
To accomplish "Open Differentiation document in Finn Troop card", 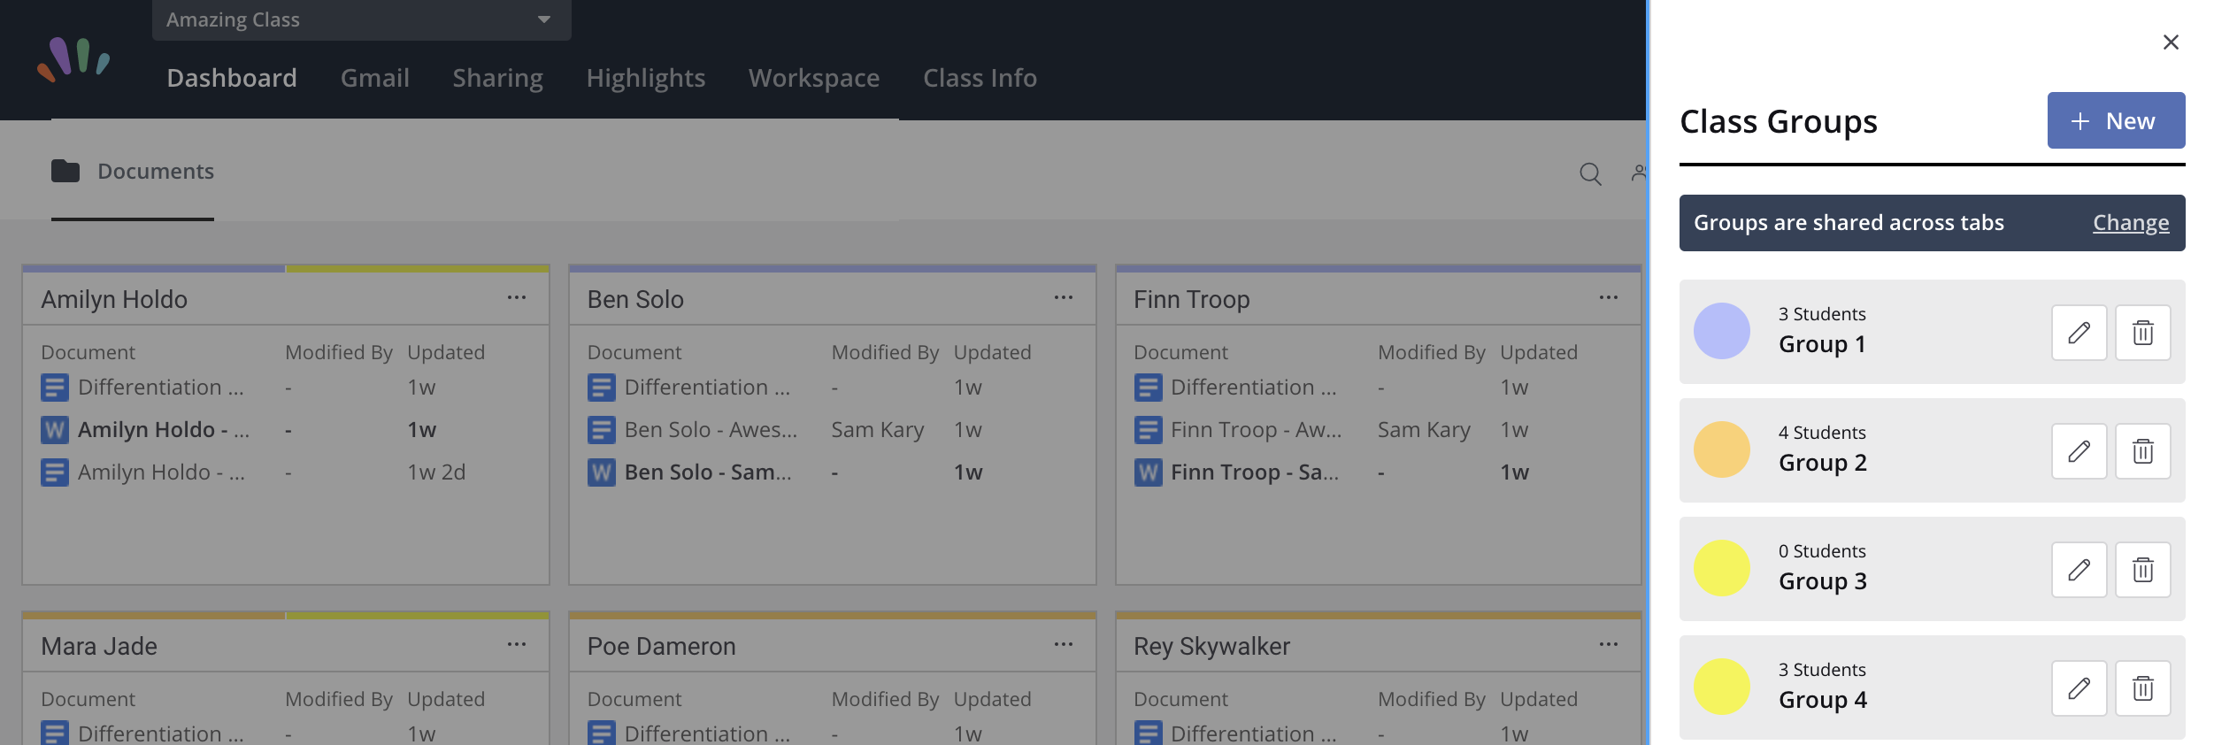I will pyautogui.click(x=1253, y=388).
